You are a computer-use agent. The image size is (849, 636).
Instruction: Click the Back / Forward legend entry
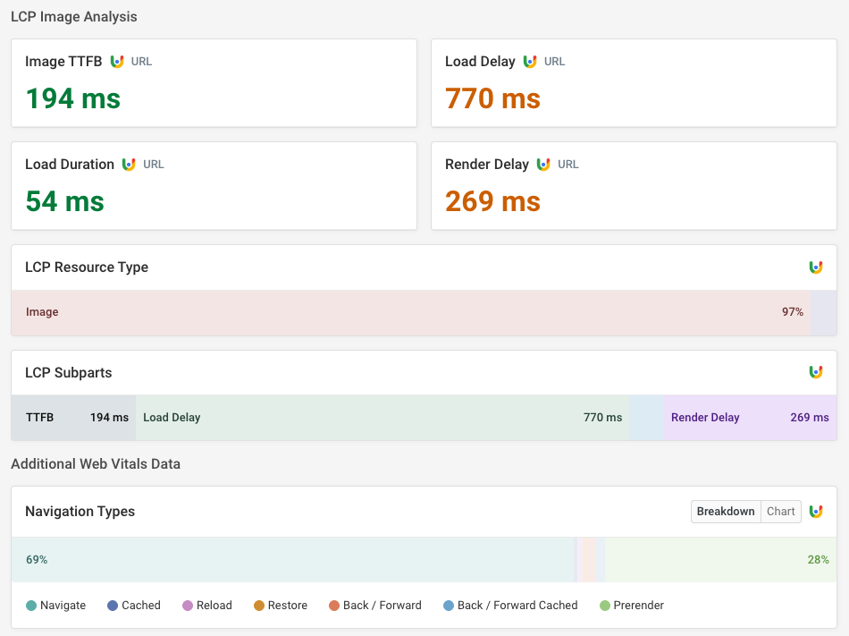tap(374, 605)
